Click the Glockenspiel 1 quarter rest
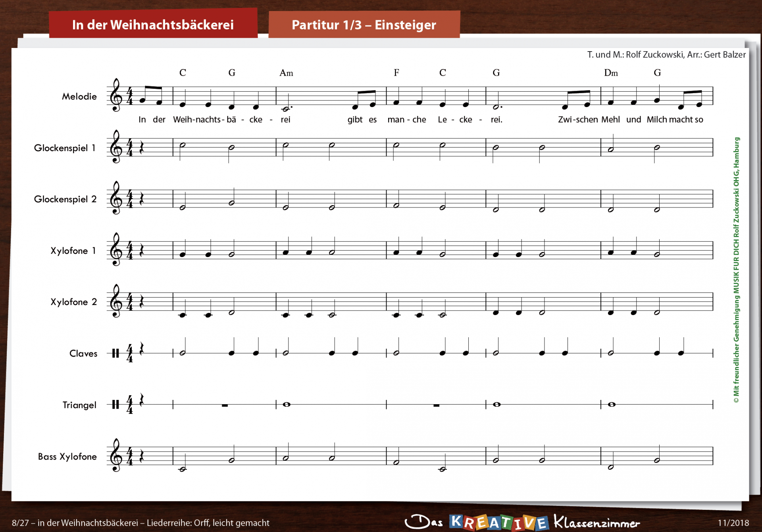Screen dimensions: 762x532 (x=141, y=148)
